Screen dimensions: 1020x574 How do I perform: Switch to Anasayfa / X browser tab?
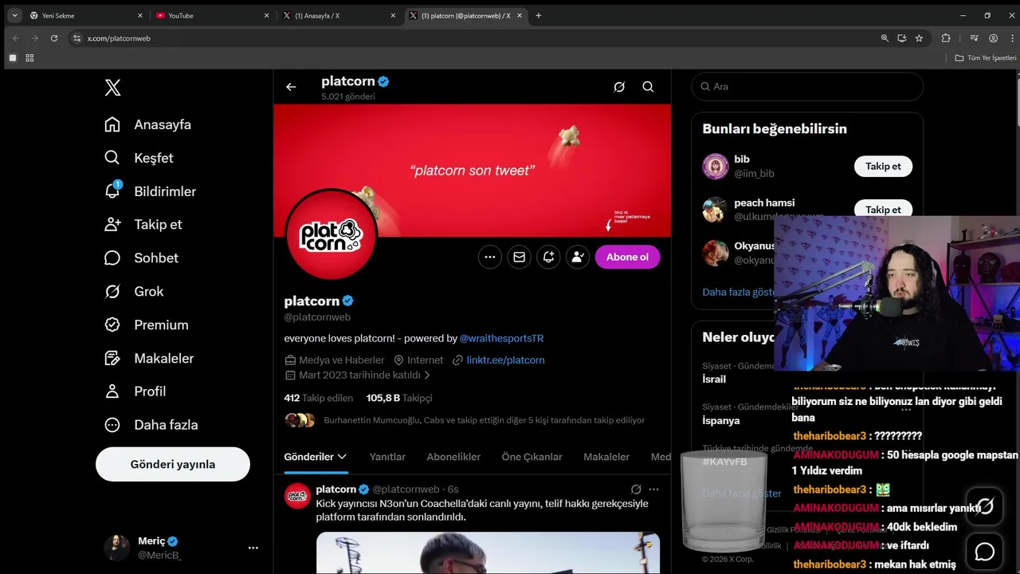coord(339,15)
